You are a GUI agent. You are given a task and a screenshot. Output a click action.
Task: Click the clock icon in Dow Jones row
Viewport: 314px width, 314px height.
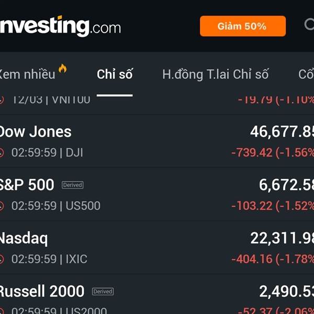click(2, 153)
